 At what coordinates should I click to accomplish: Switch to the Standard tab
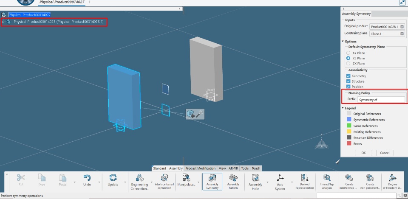(159, 168)
